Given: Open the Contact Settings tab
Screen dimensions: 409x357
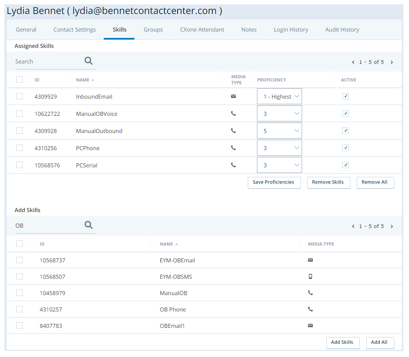Looking at the screenshot, I should (x=75, y=30).
